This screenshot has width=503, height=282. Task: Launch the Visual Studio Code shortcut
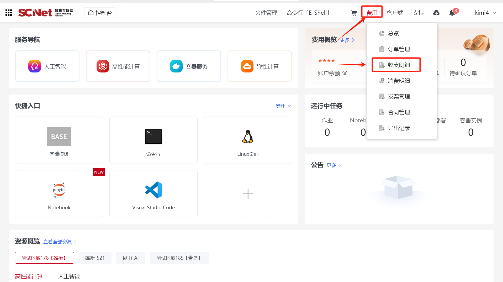[x=153, y=194]
